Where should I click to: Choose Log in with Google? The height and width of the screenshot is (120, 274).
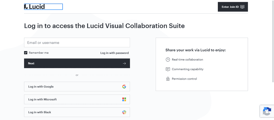point(77,87)
